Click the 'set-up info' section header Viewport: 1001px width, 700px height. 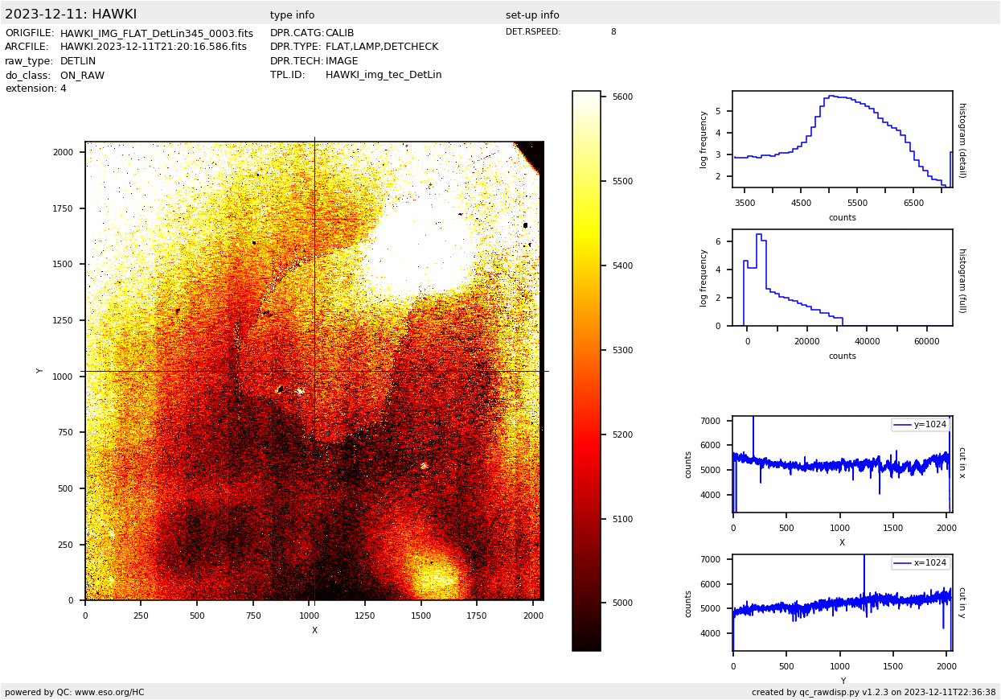(x=532, y=15)
